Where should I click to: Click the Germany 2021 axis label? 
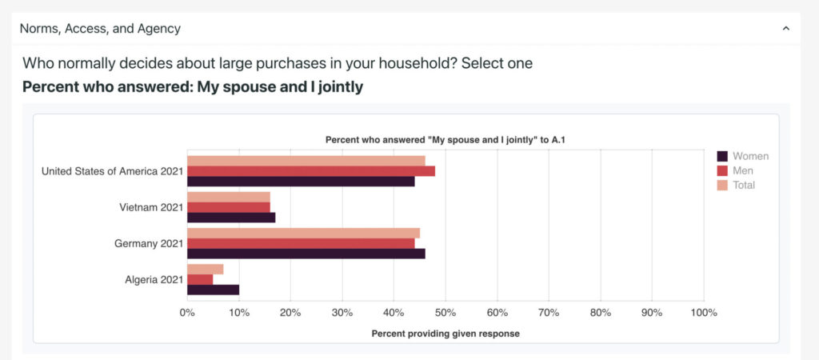[149, 243]
